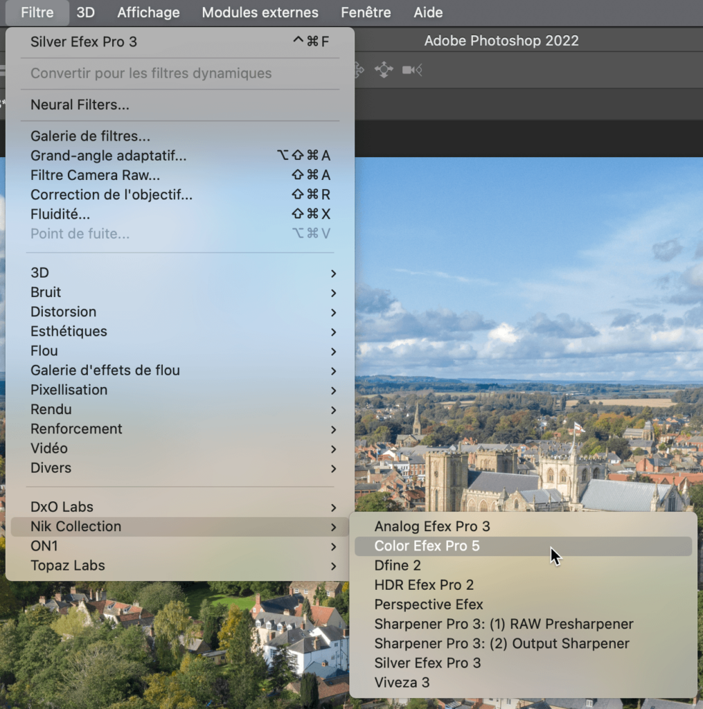
Task: Open the Fluidité... filter
Action: (x=179, y=214)
